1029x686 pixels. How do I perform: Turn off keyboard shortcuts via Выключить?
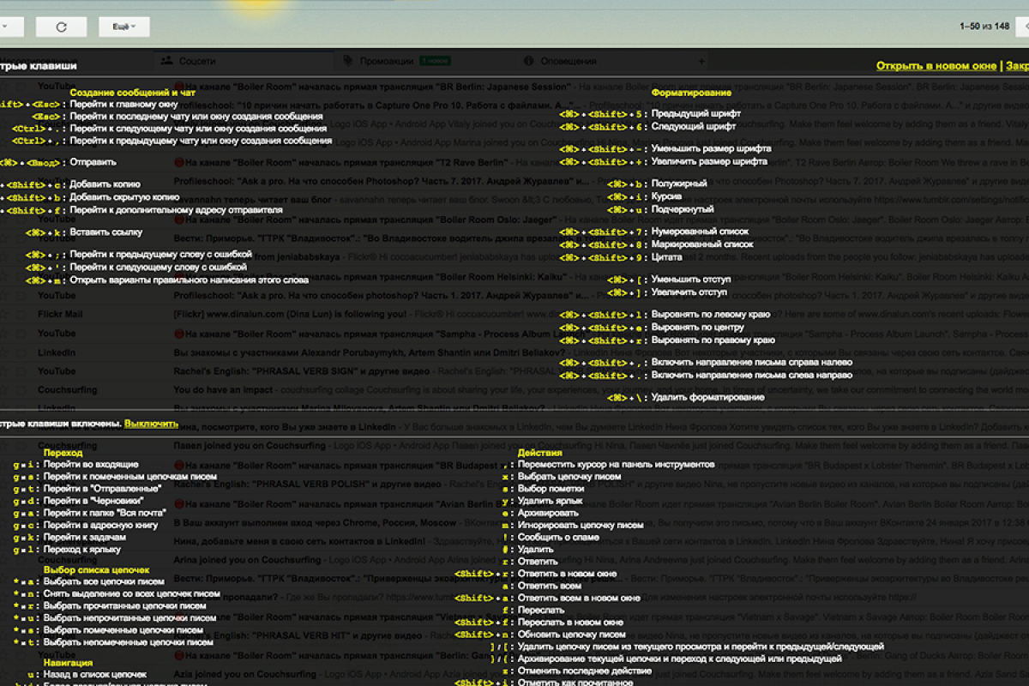[151, 424]
